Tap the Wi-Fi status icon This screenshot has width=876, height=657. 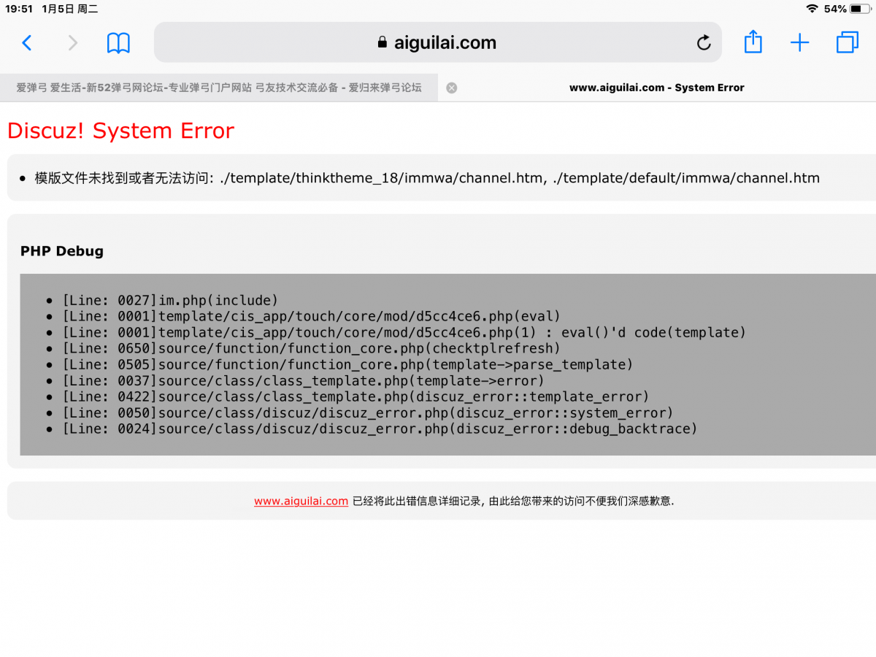pyautogui.click(x=812, y=9)
